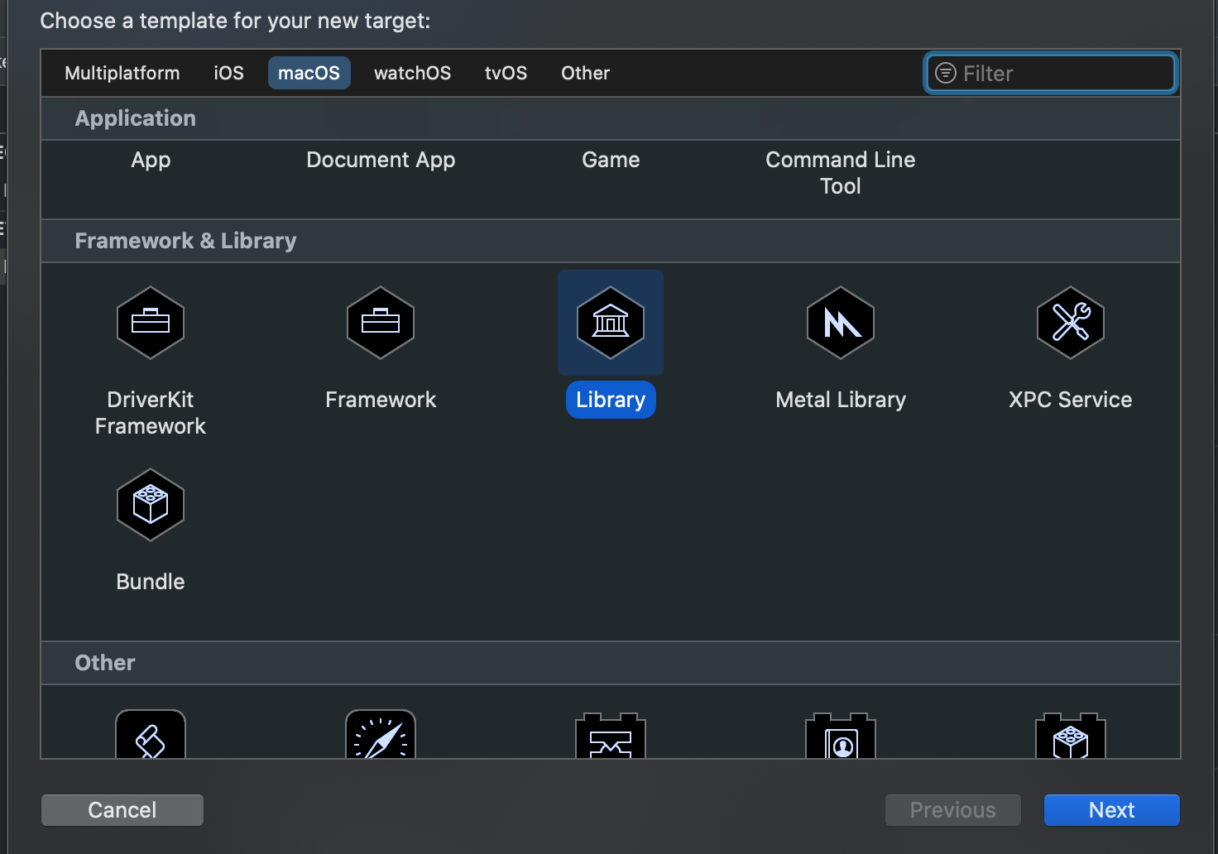Select the Library template icon
Viewport: 1218px width, 854px height.
tap(611, 323)
